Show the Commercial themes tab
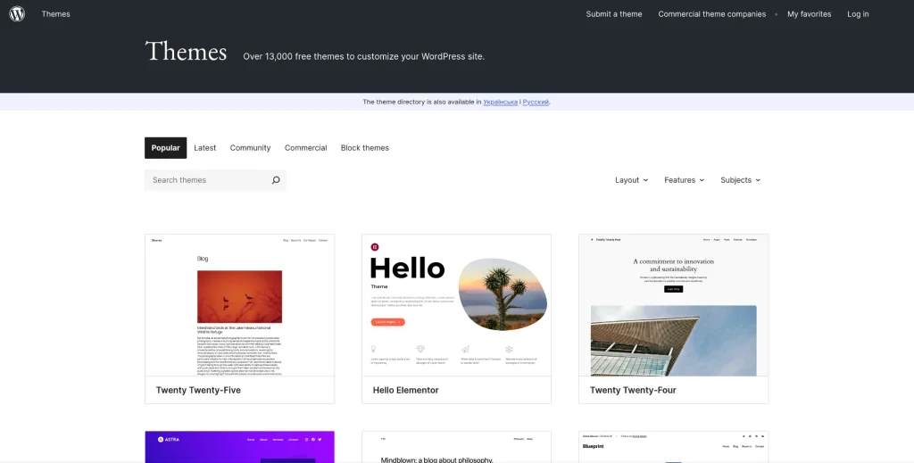 305,148
